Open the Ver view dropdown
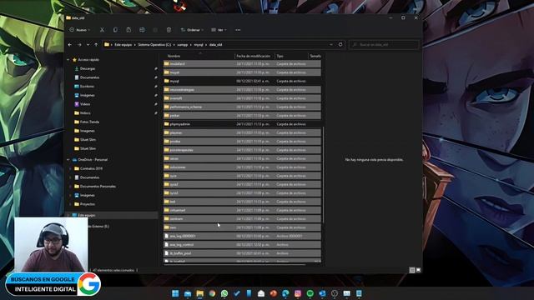 pyautogui.click(x=219, y=30)
